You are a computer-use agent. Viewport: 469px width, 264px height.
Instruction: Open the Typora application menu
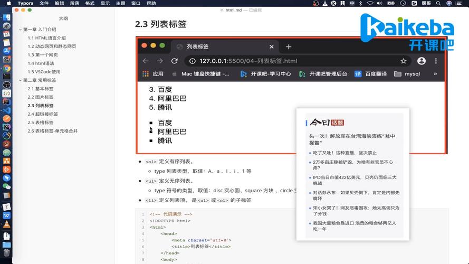(x=25, y=3)
